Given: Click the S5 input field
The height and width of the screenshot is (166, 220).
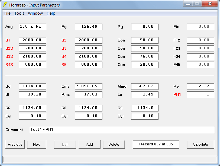Looking at the screenshot, I should point(89,65).
